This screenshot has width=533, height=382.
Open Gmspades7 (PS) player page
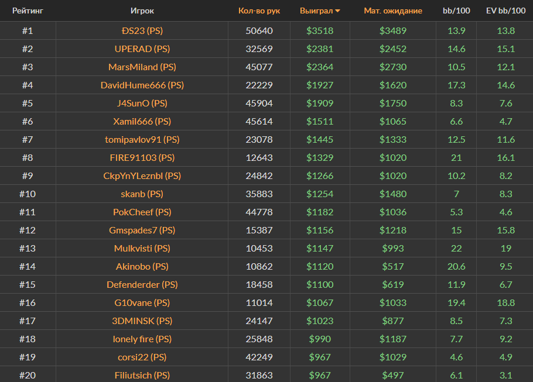142,230
